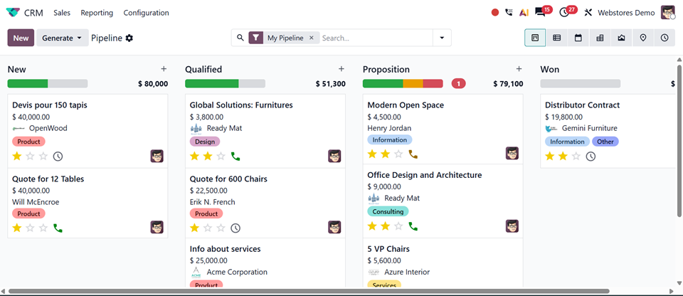Toggle second star on Quote for 600 Chairs
Screen dimensions: 683x296
[x=208, y=228]
